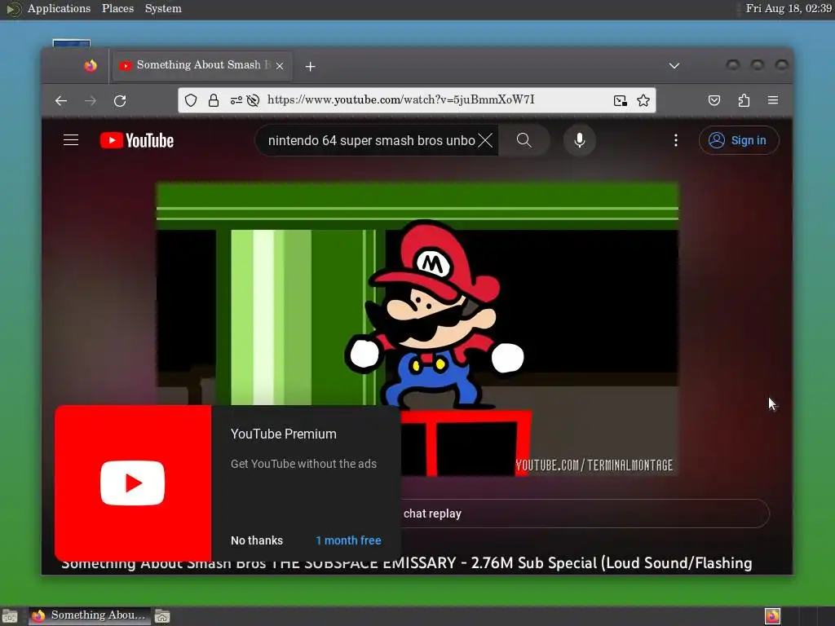Close the Something About Smash tab
The height and width of the screenshot is (626, 835).
280,66
